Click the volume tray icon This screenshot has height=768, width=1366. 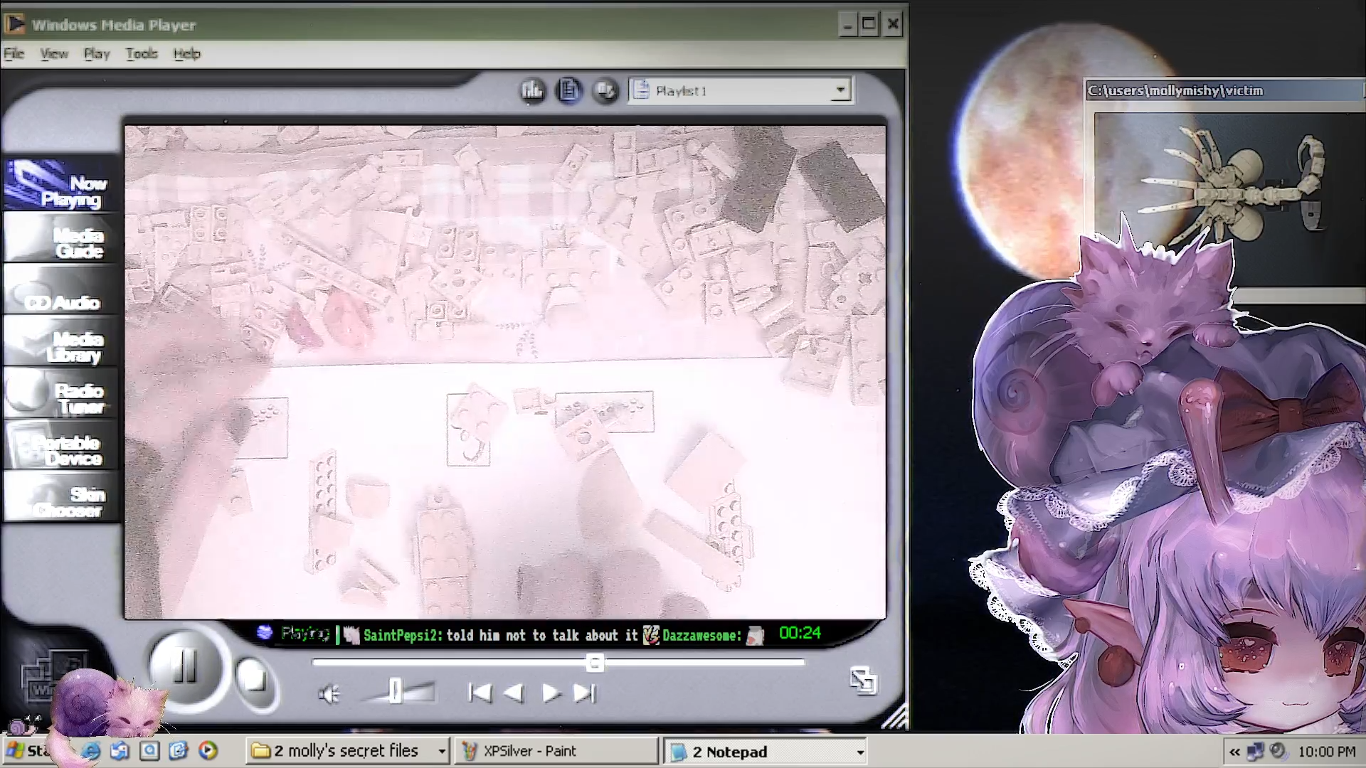[1278, 751]
